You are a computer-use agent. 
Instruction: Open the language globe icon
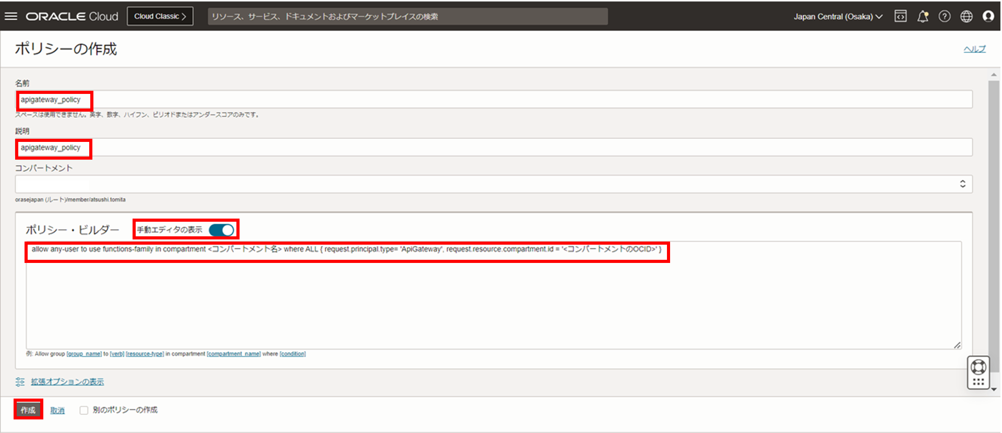[x=967, y=17]
